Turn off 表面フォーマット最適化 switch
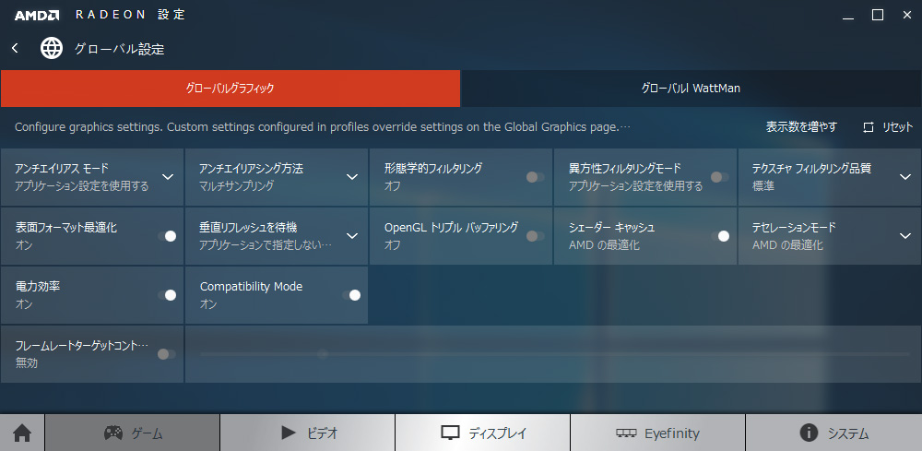Viewport: 922px width, 451px height. pos(167,236)
